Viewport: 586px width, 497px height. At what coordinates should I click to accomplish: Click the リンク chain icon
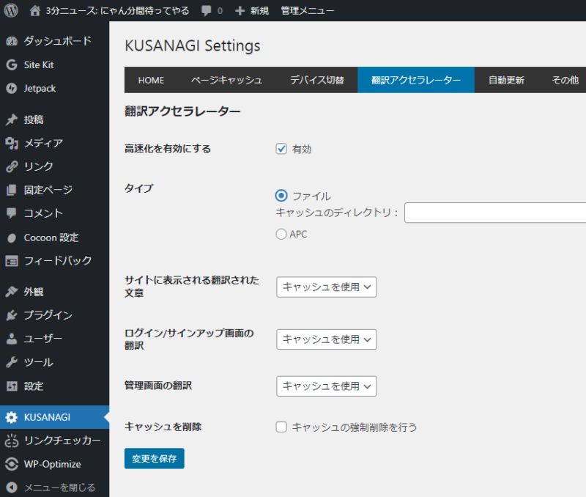pos(12,166)
